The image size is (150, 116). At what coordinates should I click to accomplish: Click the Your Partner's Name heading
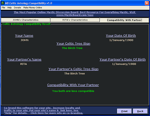(24, 59)
